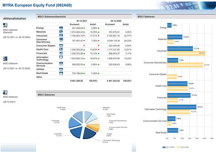Open the MSCI Sektoren (30.12.2021) sidebar icon
Image resolution: width=216 pixels, height=153 pixels.
5,92
